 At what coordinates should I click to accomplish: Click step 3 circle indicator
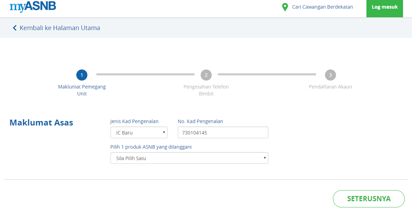pyautogui.click(x=330, y=75)
